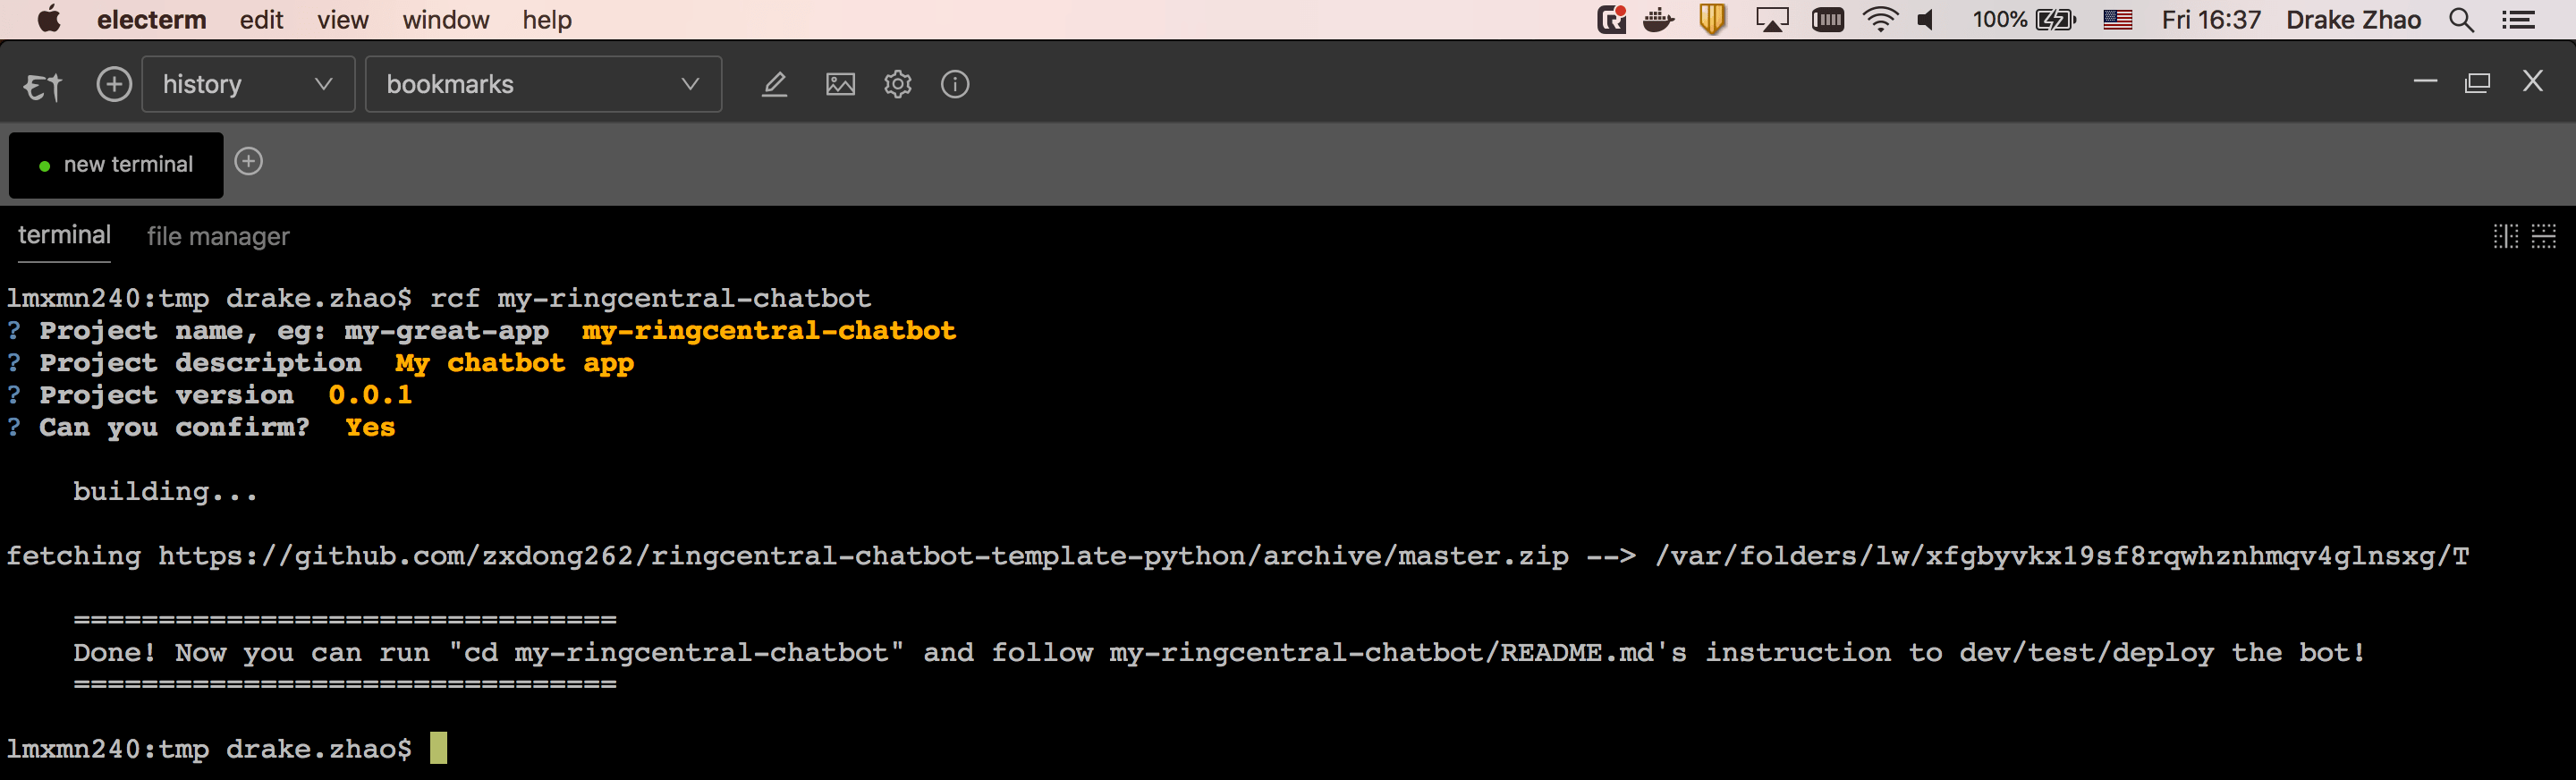The height and width of the screenshot is (780, 2576).
Task: Toggle the volume icon in menu bar
Action: click(1925, 18)
